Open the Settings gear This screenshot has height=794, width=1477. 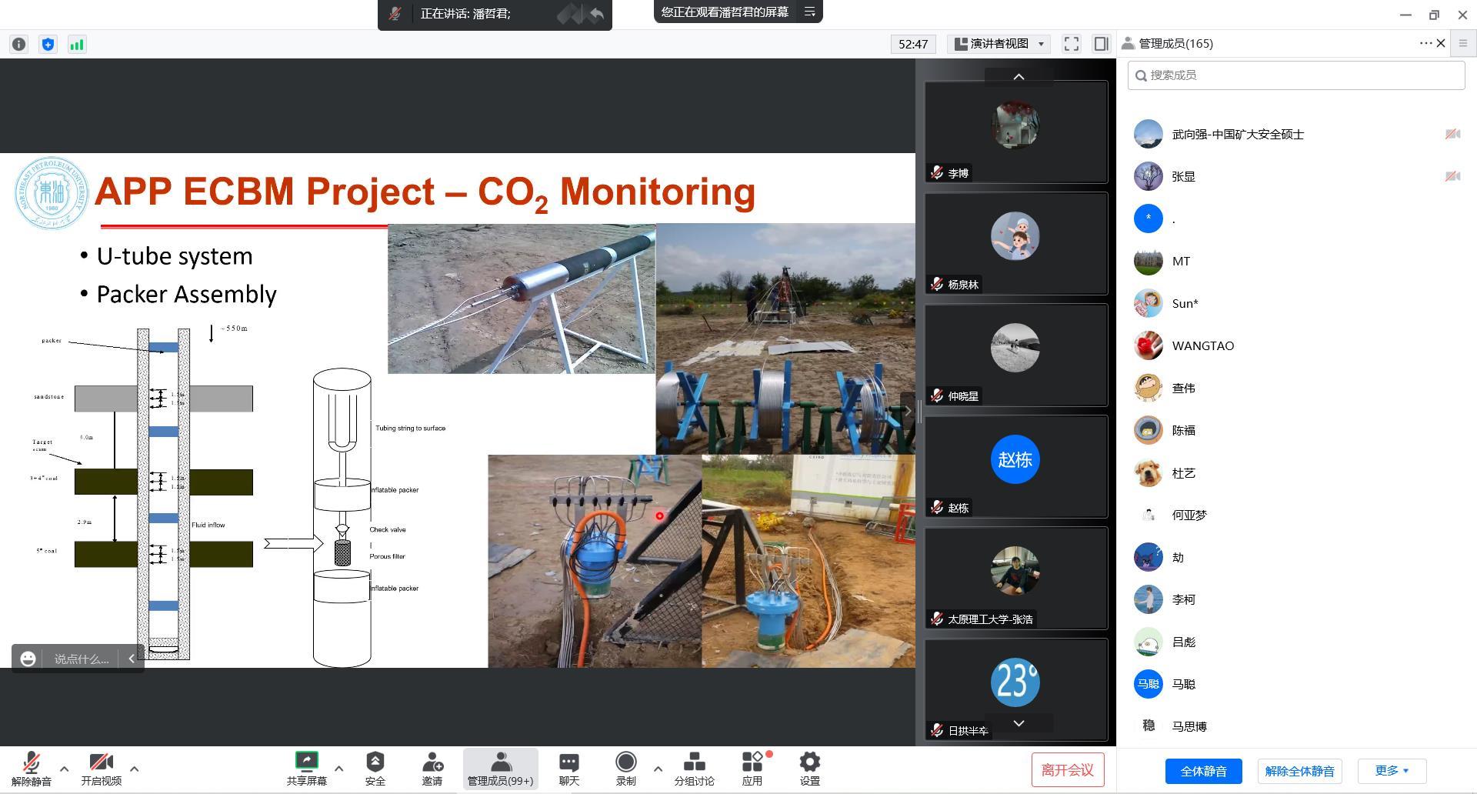(x=809, y=769)
